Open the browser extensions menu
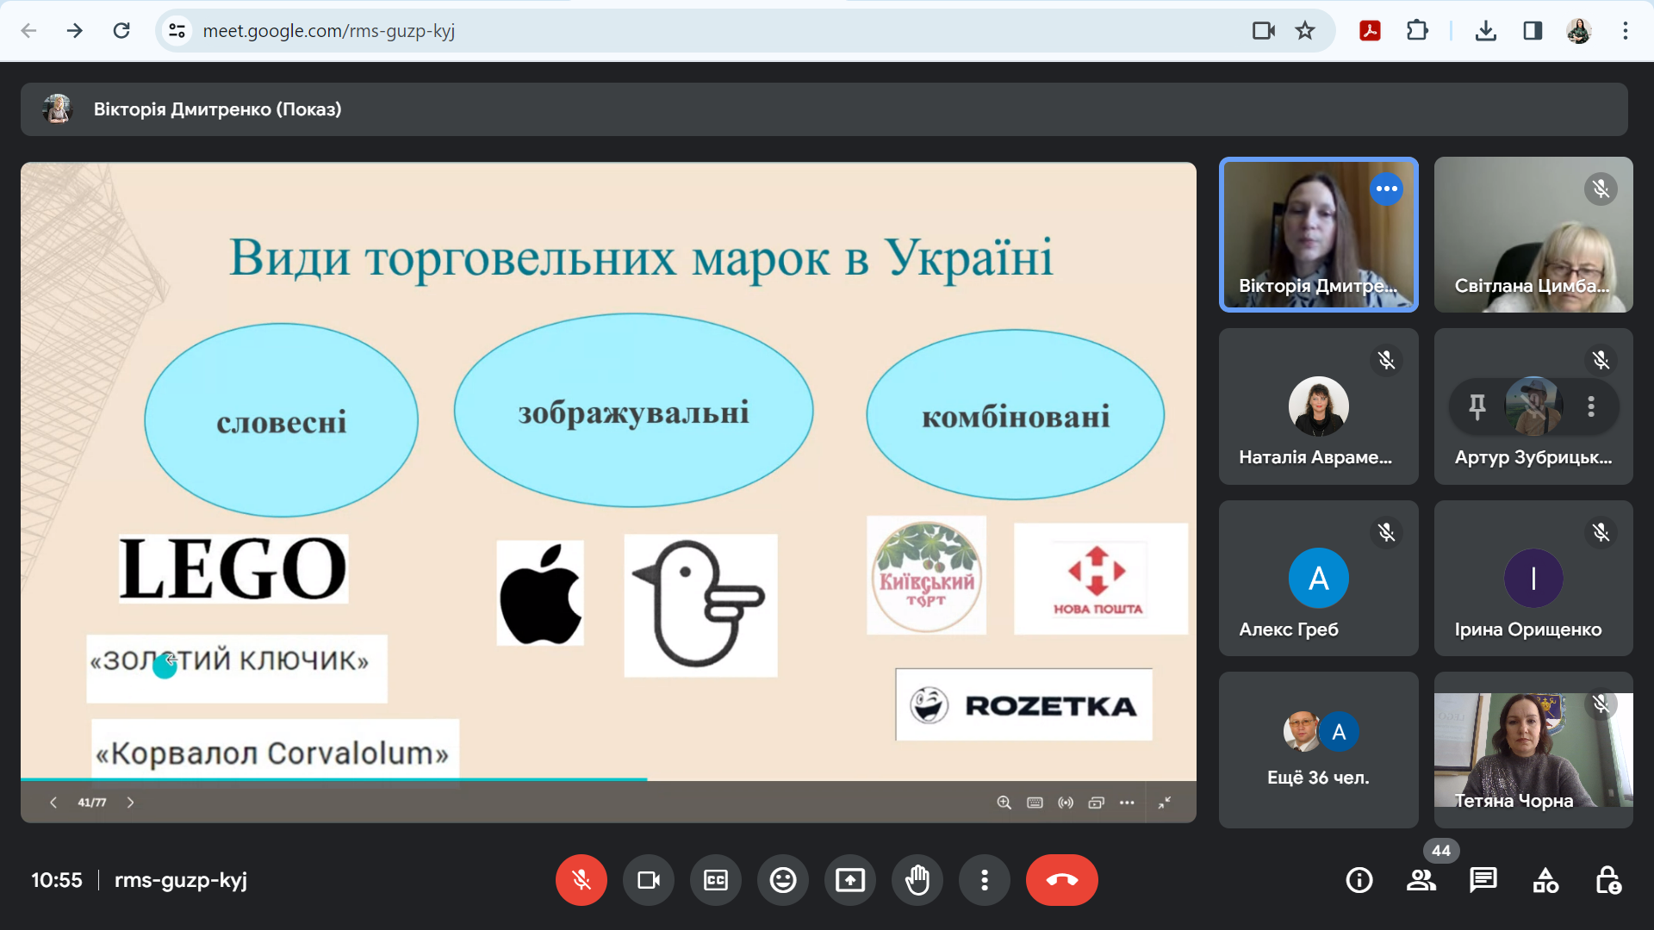1654x930 pixels. [x=1416, y=31]
